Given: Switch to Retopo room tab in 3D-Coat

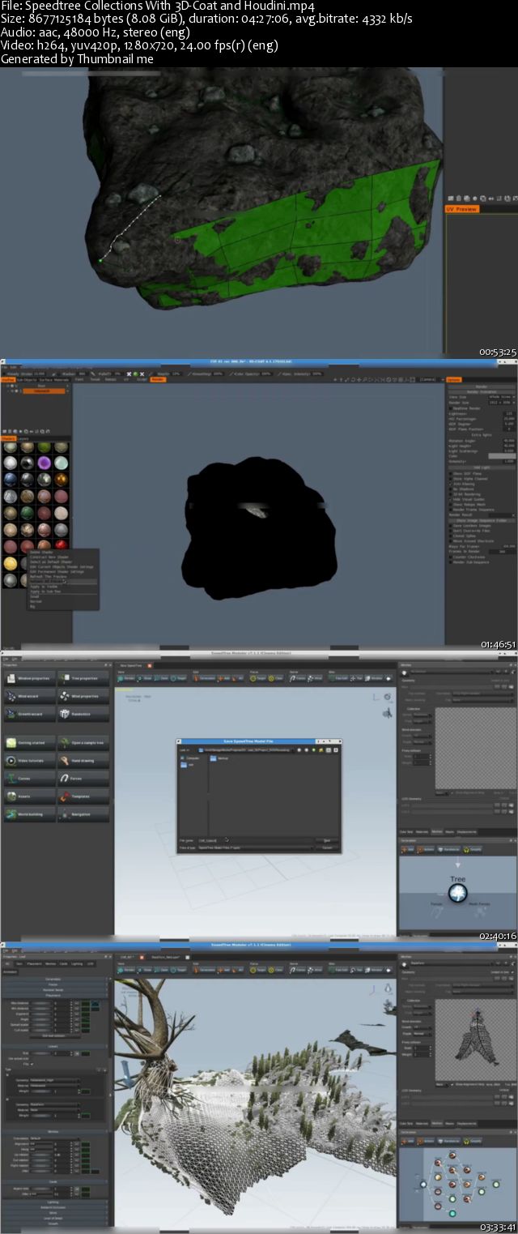Looking at the screenshot, I should coord(111,379).
